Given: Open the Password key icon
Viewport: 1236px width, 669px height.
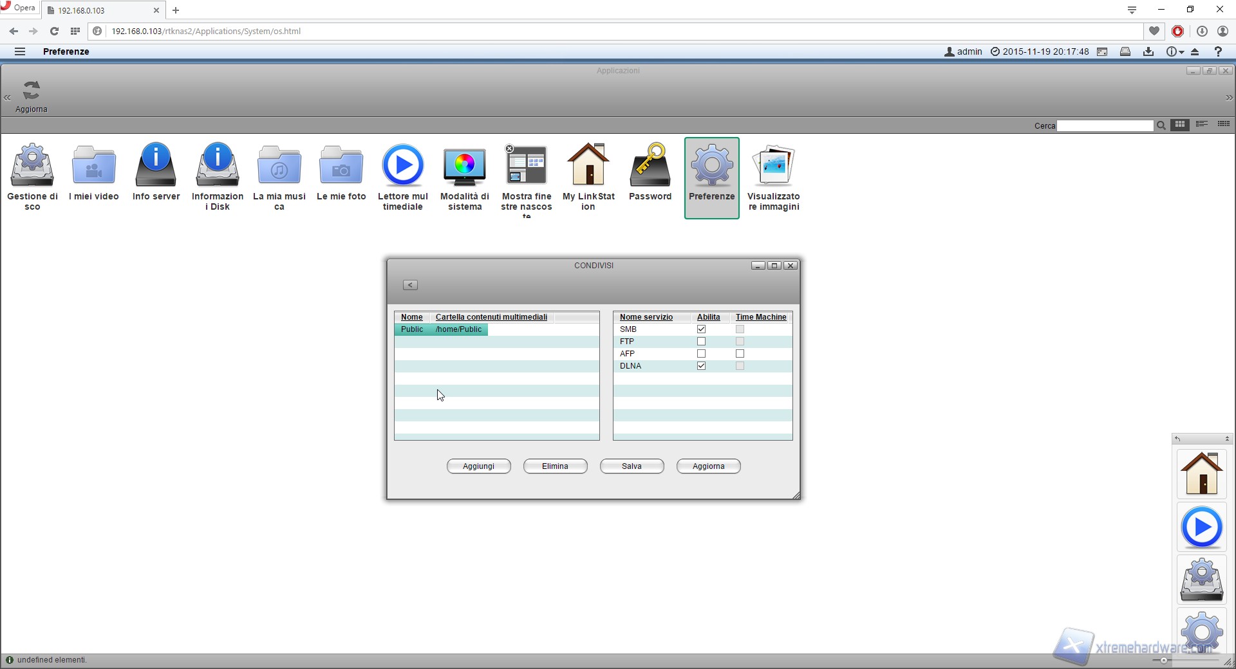Looking at the screenshot, I should [650, 166].
